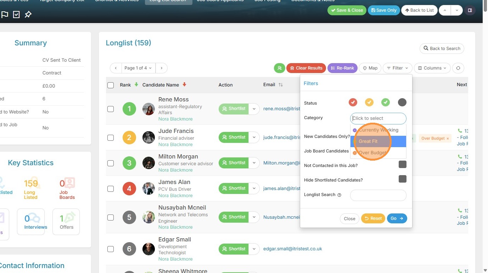Collapse the Filter dropdown button
Screen dimensions: 488x273
point(397,68)
